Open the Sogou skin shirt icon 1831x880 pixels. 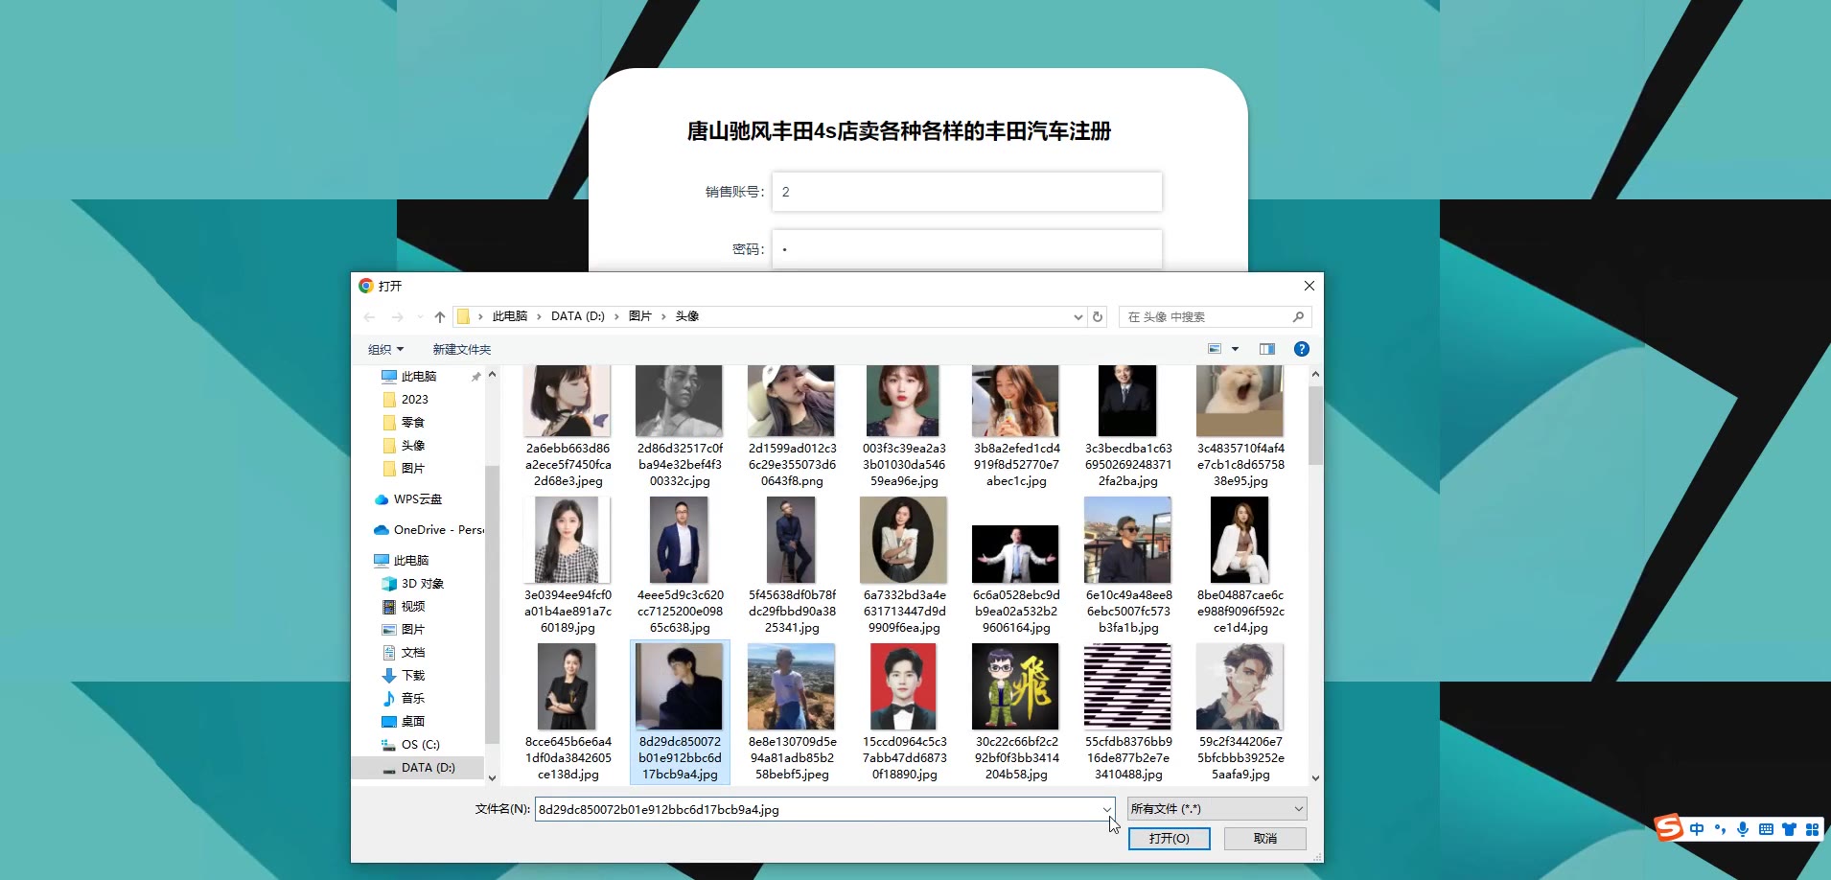click(x=1789, y=829)
